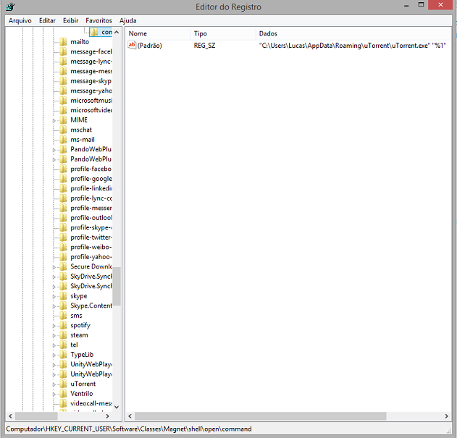Expand the spotify key
The height and width of the screenshot is (438, 457).
pyautogui.click(x=54, y=326)
